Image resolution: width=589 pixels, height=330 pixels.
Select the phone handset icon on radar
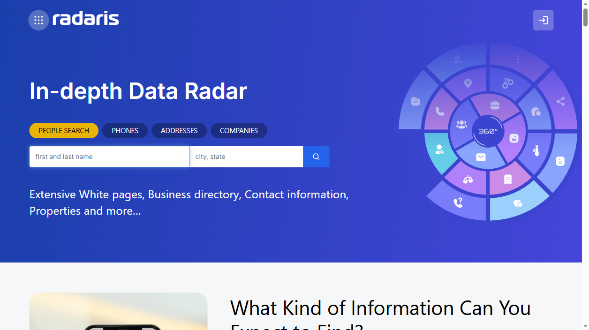tap(440, 112)
